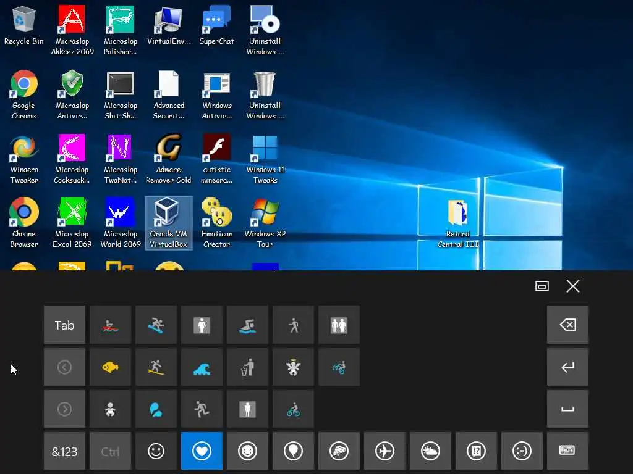Insert the bicyclist emoji in bottom row
633x474 pixels.
tap(293, 409)
